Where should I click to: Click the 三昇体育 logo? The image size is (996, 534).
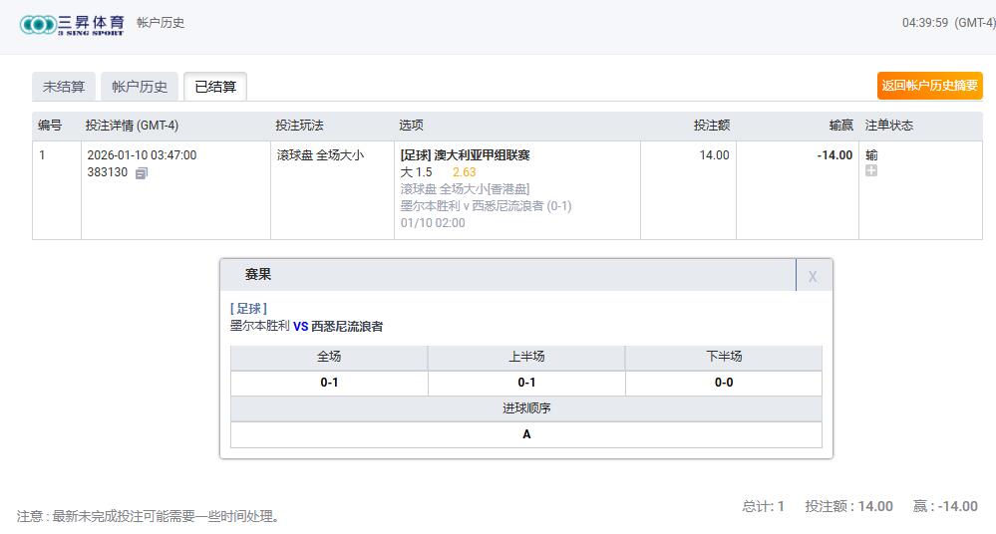click(72, 24)
